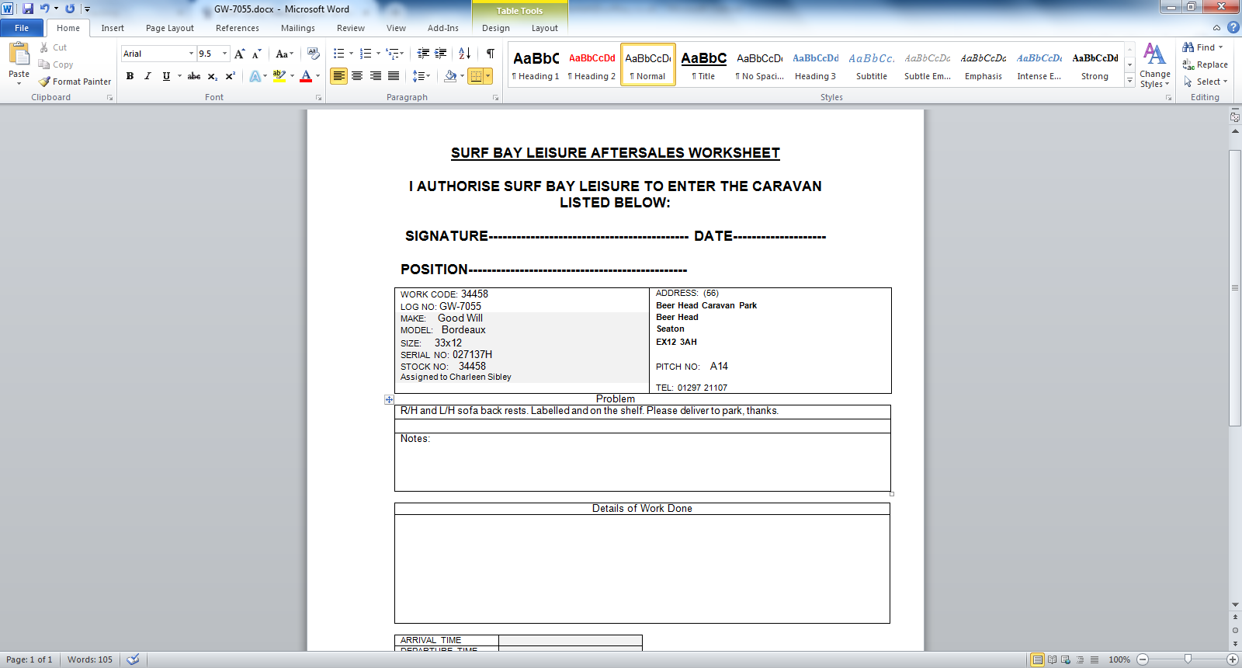Toggle Bold formatting
Viewport: 1242px width, 668px height.
point(130,76)
